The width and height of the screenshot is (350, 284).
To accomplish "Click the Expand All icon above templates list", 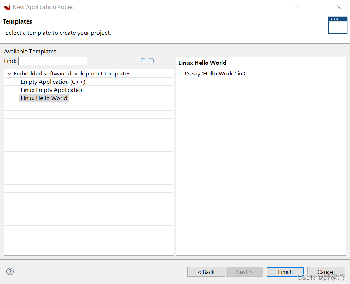I will click(152, 61).
